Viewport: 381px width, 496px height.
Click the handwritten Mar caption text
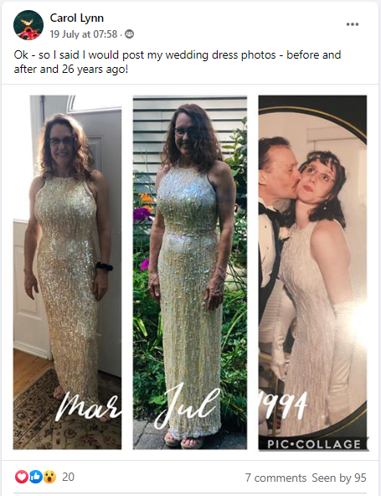[x=89, y=407]
